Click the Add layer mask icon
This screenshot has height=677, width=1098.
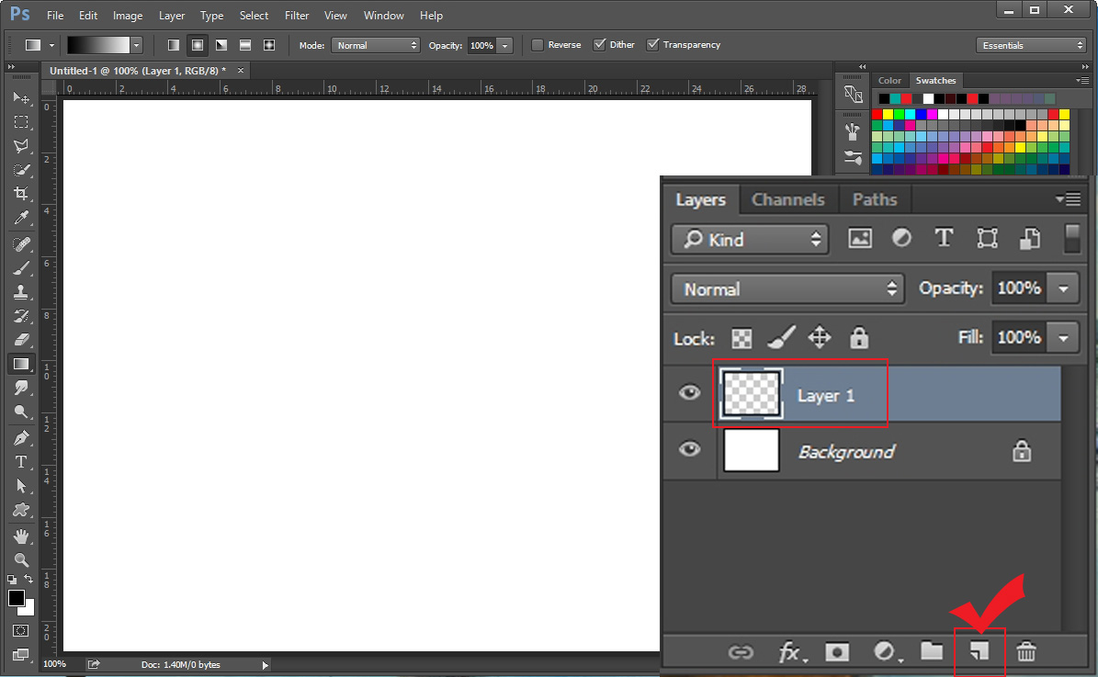point(837,652)
